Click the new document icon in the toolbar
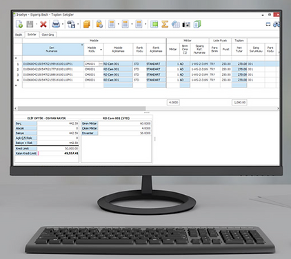Image resolution: width=291 pixels, height=259 pixels. pyautogui.click(x=19, y=24)
